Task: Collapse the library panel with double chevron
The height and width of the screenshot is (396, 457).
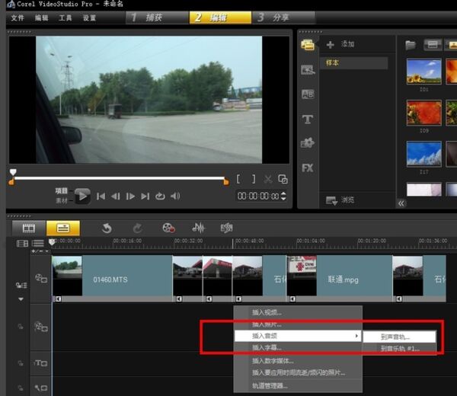Action: click(401, 203)
